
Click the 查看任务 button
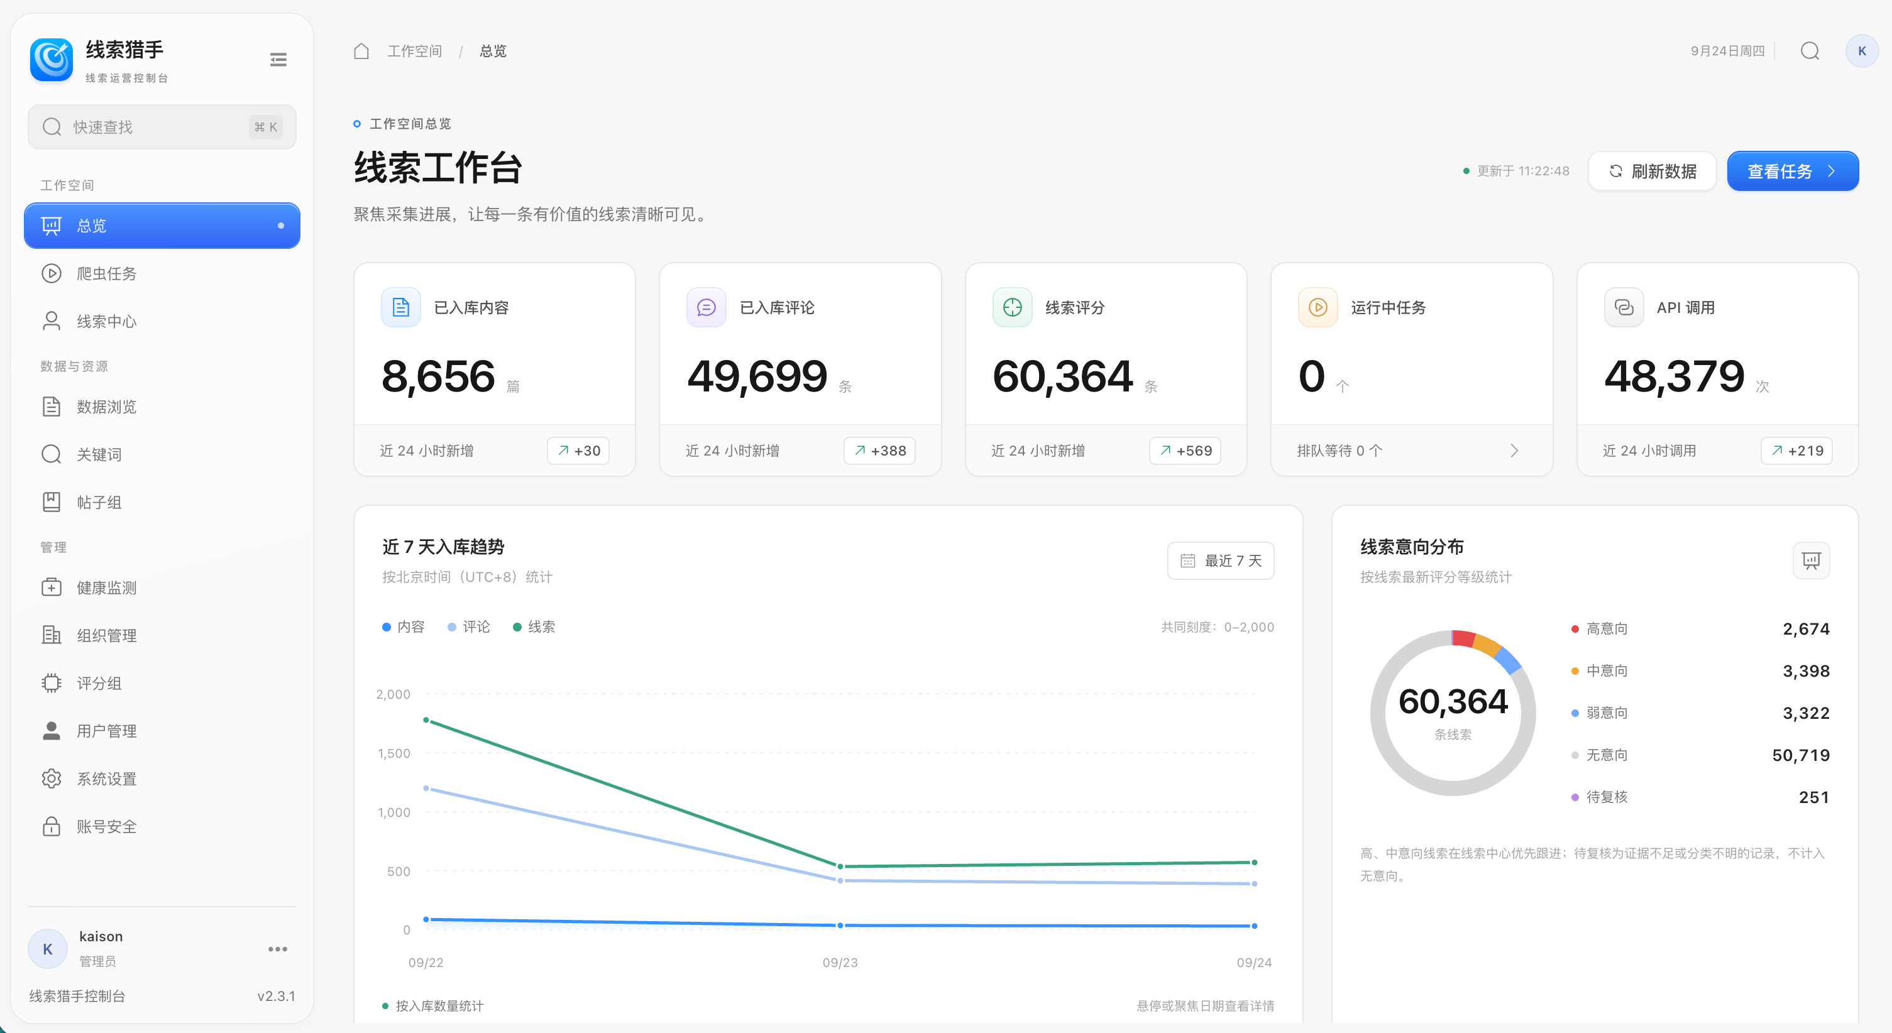coord(1792,171)
